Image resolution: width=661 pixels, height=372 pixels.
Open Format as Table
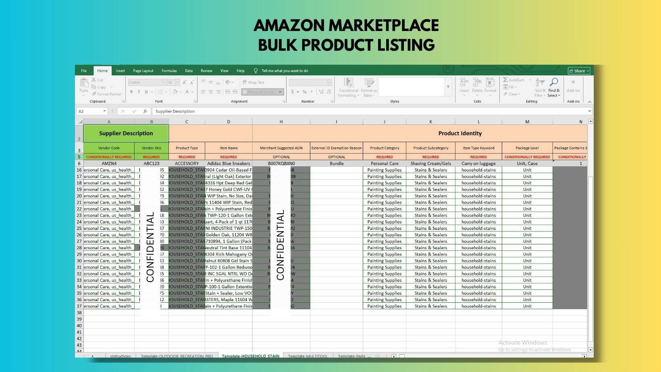(x=369, y=87)
